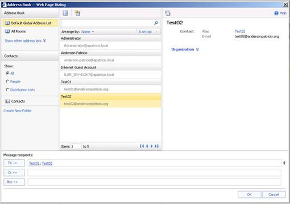Click the add to contacts icon

click(x=168, y=13)
